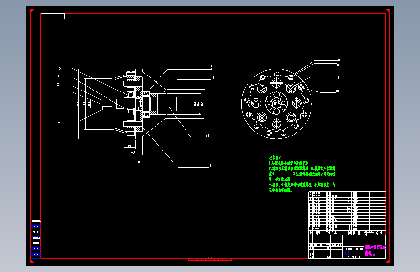Viewport: 420px width, 272px height.
Task: Click part callout number 7 leader label
Action: point(213,77)
